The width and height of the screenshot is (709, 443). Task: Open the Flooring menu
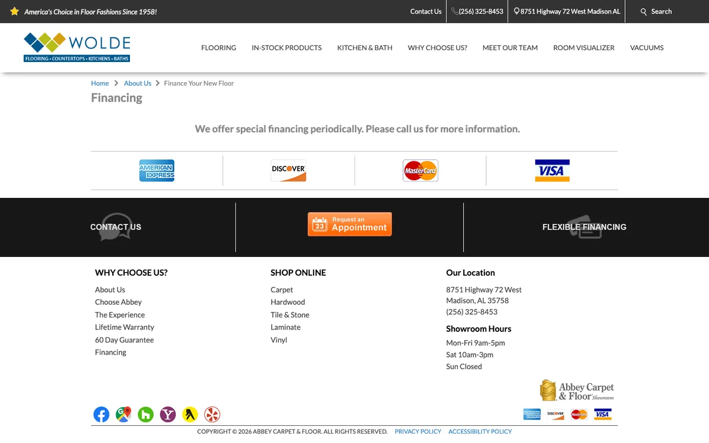pos(219,48)
